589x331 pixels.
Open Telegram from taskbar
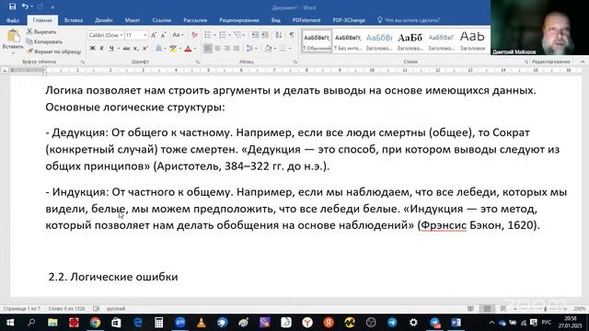pos(393,323)
